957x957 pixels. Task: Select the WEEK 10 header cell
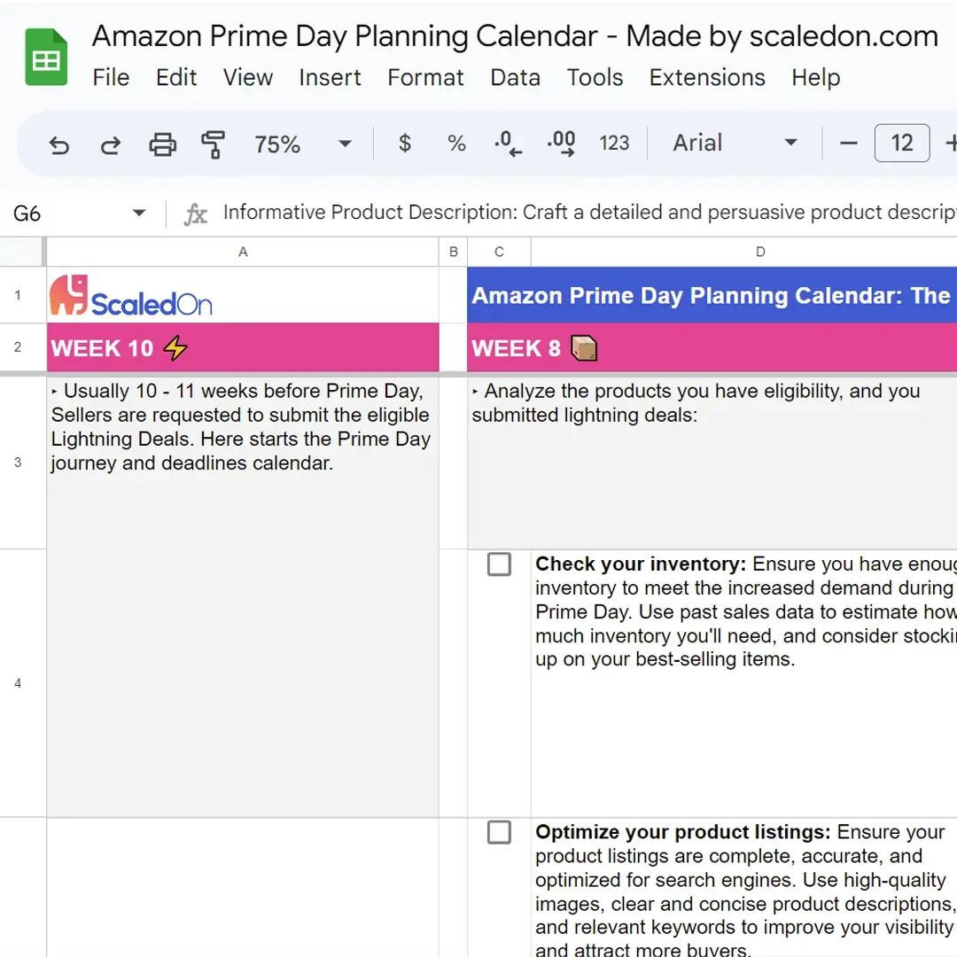tap(243, 347)
